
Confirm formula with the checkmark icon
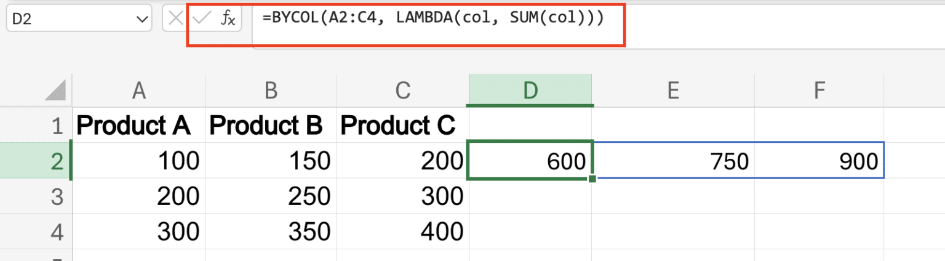(201, 19)
